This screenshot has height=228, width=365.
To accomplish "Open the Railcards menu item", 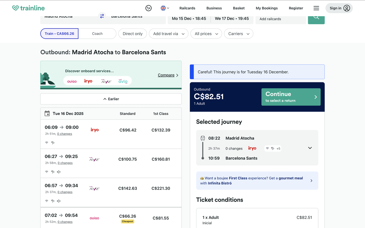I will point(187,8).
